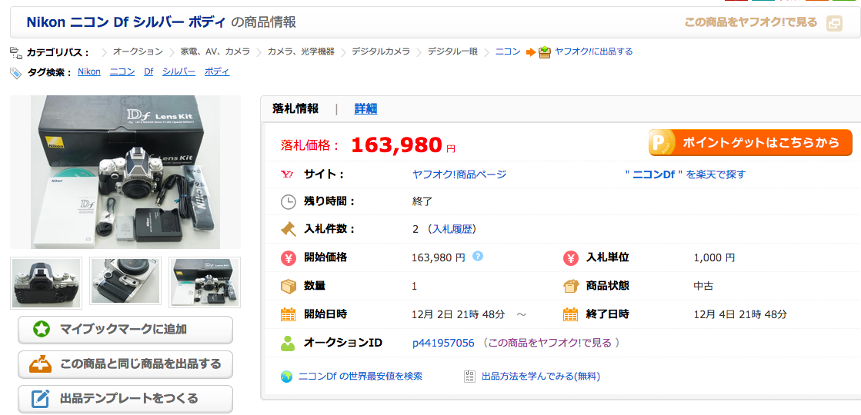The height and width of the screenshot is (415, 861).
Task: Open the main product photo of Df kit
Action: pos(125,171)
